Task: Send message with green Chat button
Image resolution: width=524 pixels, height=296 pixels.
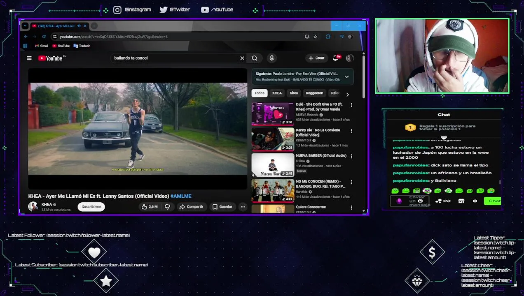Action: coord(492,201)
